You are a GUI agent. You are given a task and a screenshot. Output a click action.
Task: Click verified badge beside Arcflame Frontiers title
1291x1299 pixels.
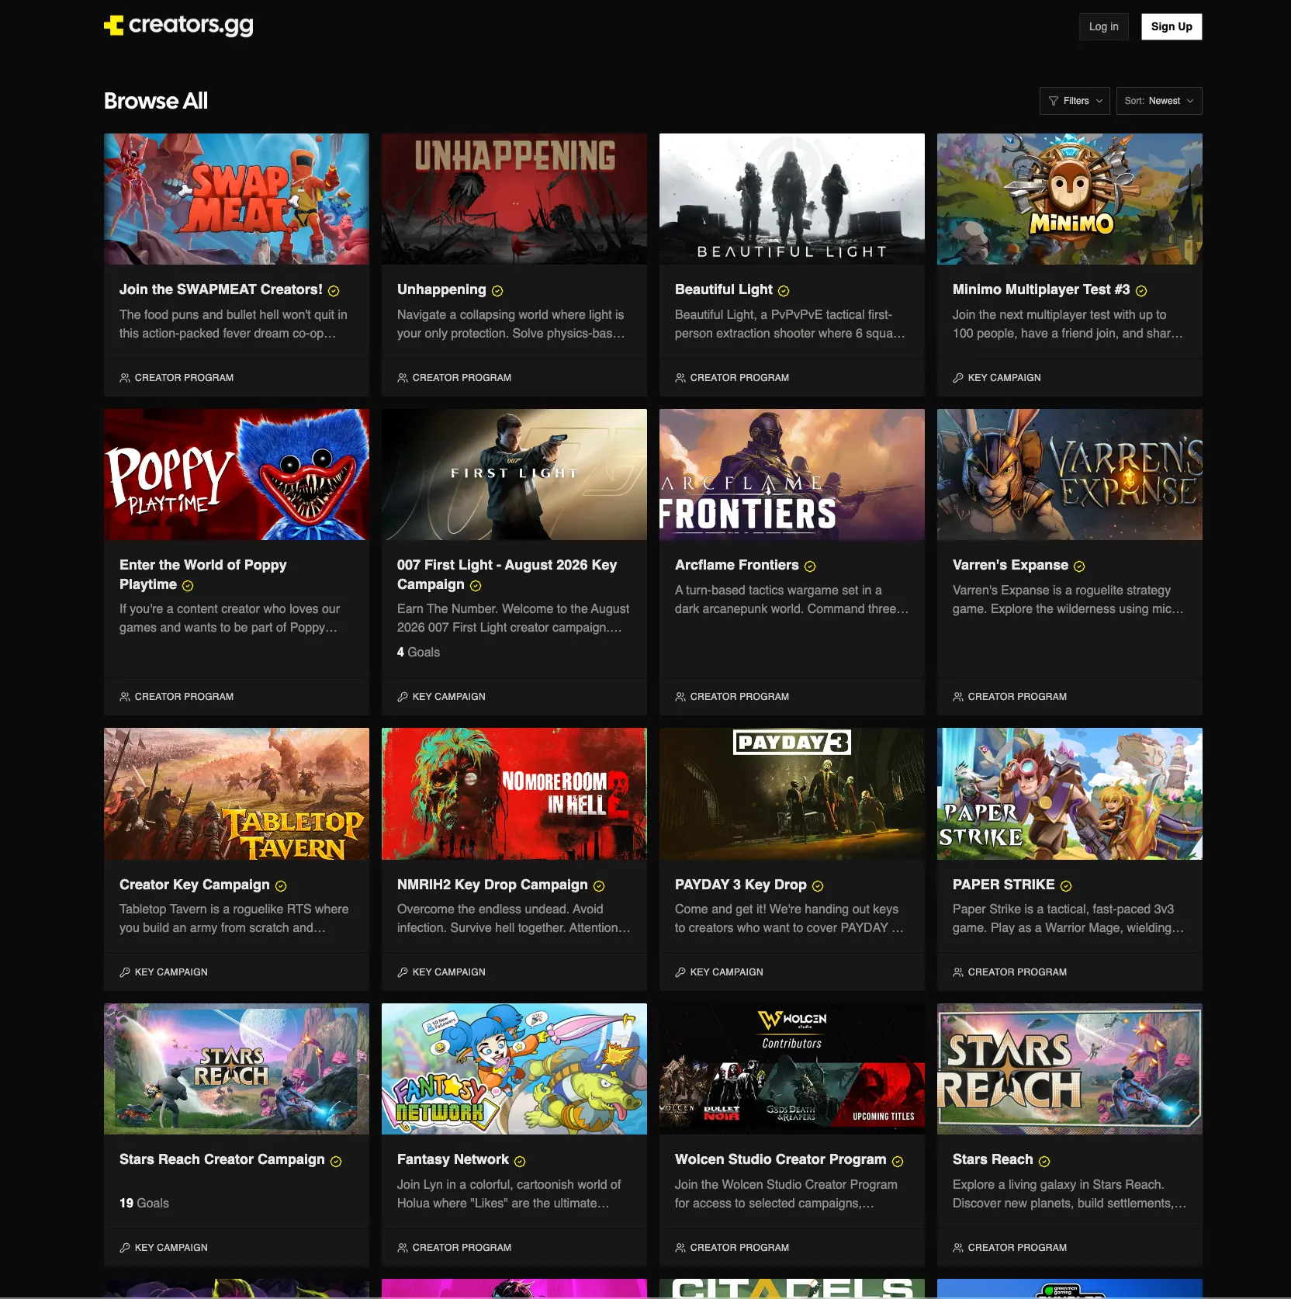810,566
